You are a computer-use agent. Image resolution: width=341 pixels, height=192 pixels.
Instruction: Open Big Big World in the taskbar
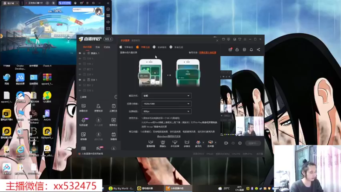[x=121, y=188]
